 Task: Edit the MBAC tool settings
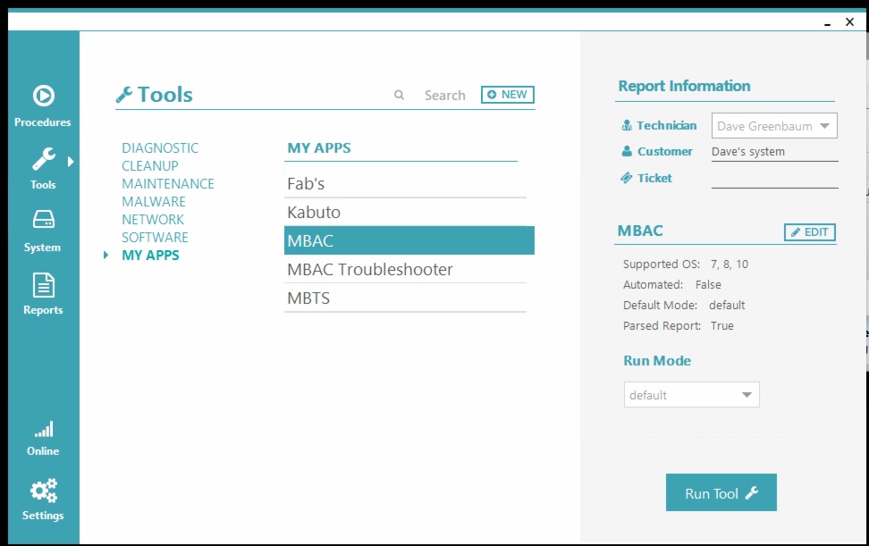point(808,231)
